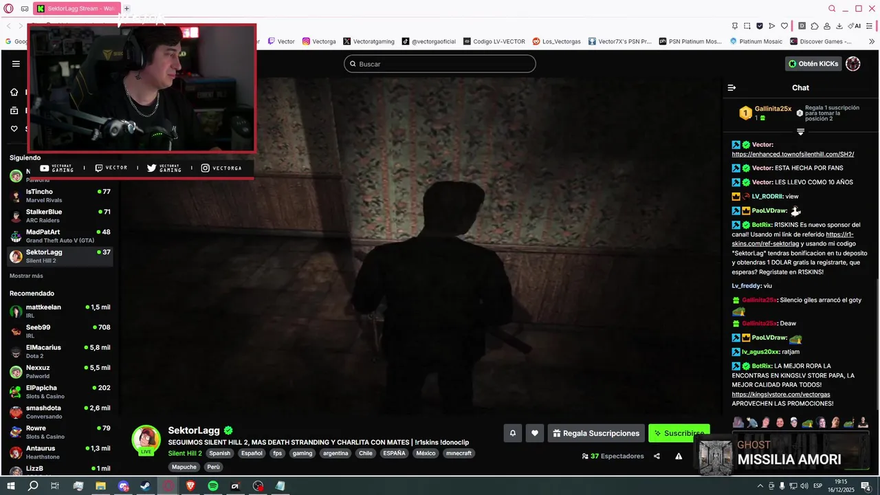
Task: Select the minecraft stream tag
Action: (459, 453)
